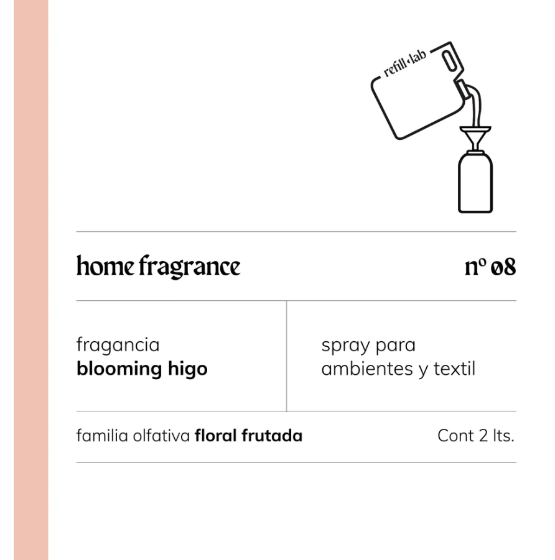Click the horizontal line above "home fragrance"
This screenshot has width=555, height=560.
click(x=296, y=232)
